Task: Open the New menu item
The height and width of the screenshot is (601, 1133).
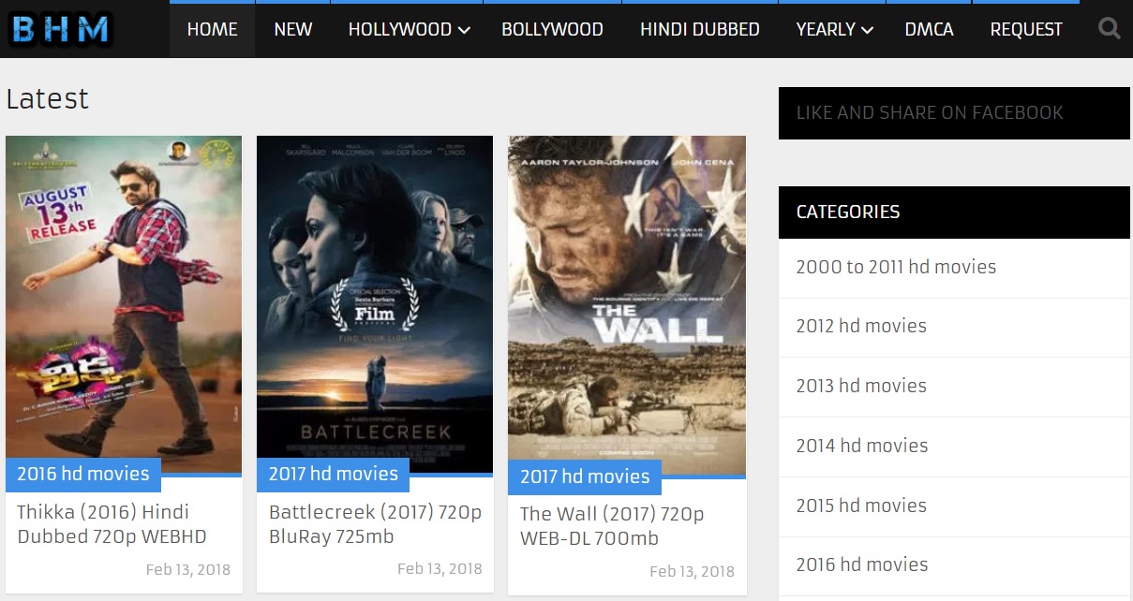Action: [x=293, y=29]
